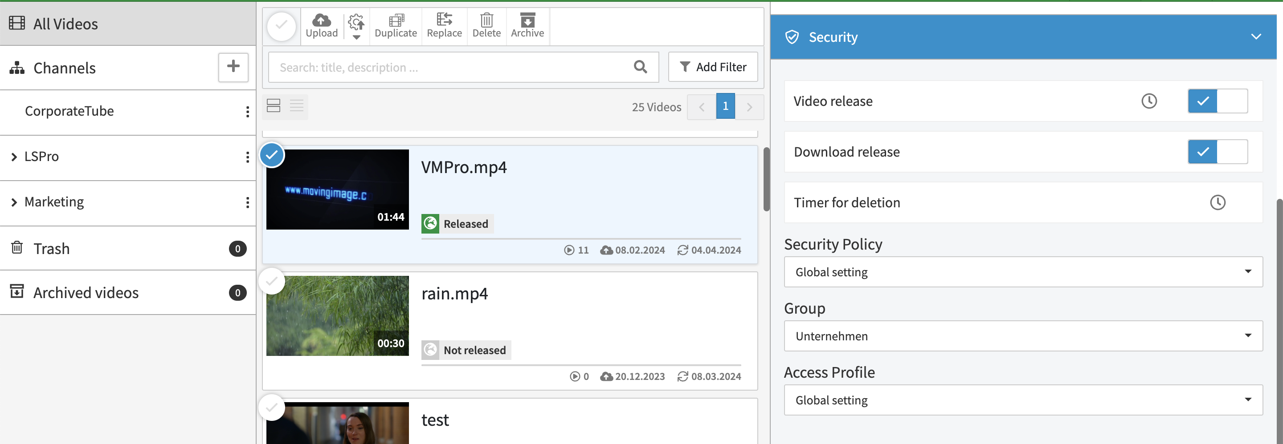Replace the selected video
This screenshot has width=1283, height=444.
[444, 26]
